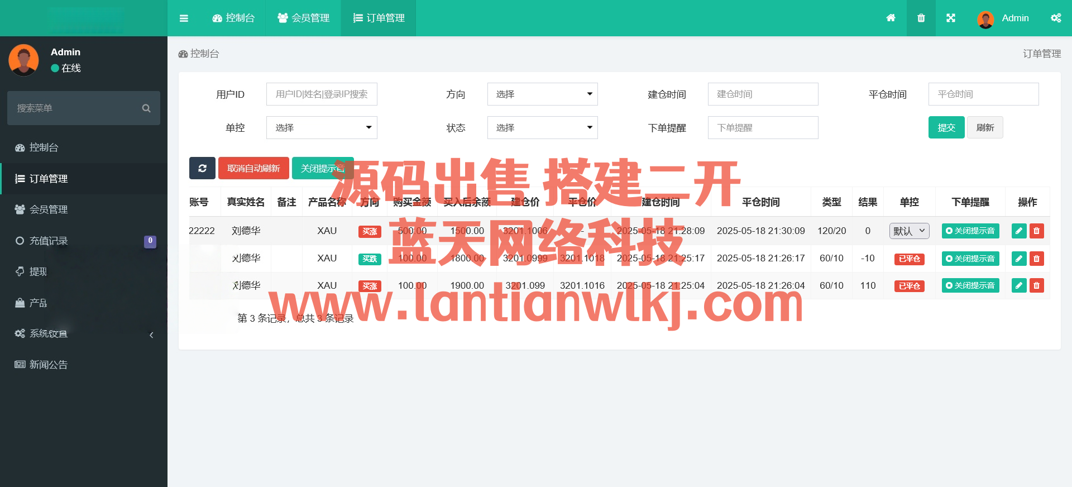Image resolution: width=1072 pixels, height=487 pixels.
Task: Click the green 提交 button
Action: point(946,128)
